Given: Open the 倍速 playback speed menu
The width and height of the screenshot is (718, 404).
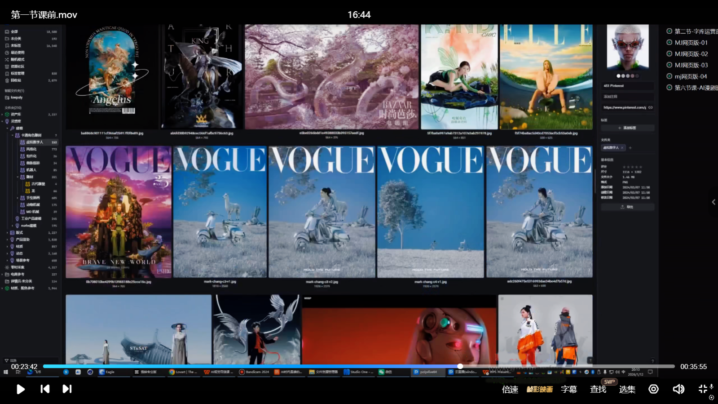Looking at the screenshot, I should [510, 390].
